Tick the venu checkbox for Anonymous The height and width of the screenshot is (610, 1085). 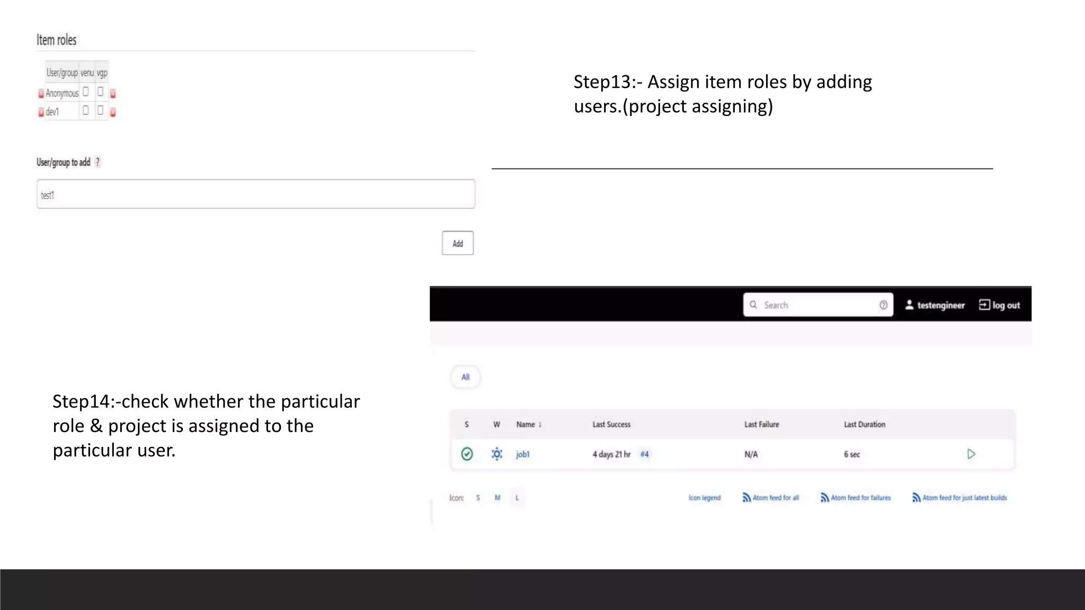(x=85, y=92)
